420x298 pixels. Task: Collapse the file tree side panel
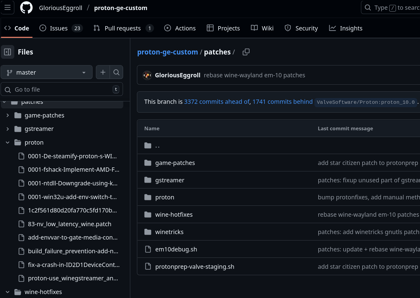pyautogui.click(x=8, y=52)
